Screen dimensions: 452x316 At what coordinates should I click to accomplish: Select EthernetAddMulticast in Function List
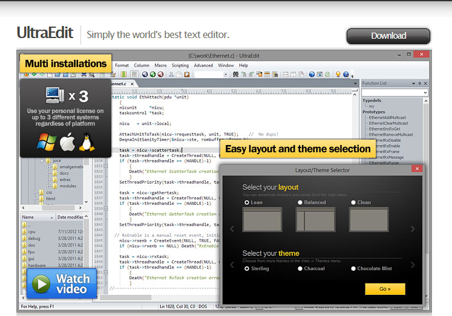point(387,117)
